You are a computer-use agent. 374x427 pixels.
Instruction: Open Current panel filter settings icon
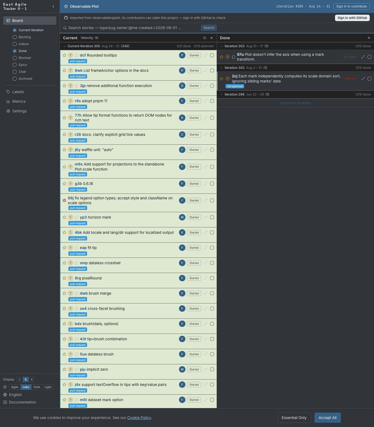point(205,38)
